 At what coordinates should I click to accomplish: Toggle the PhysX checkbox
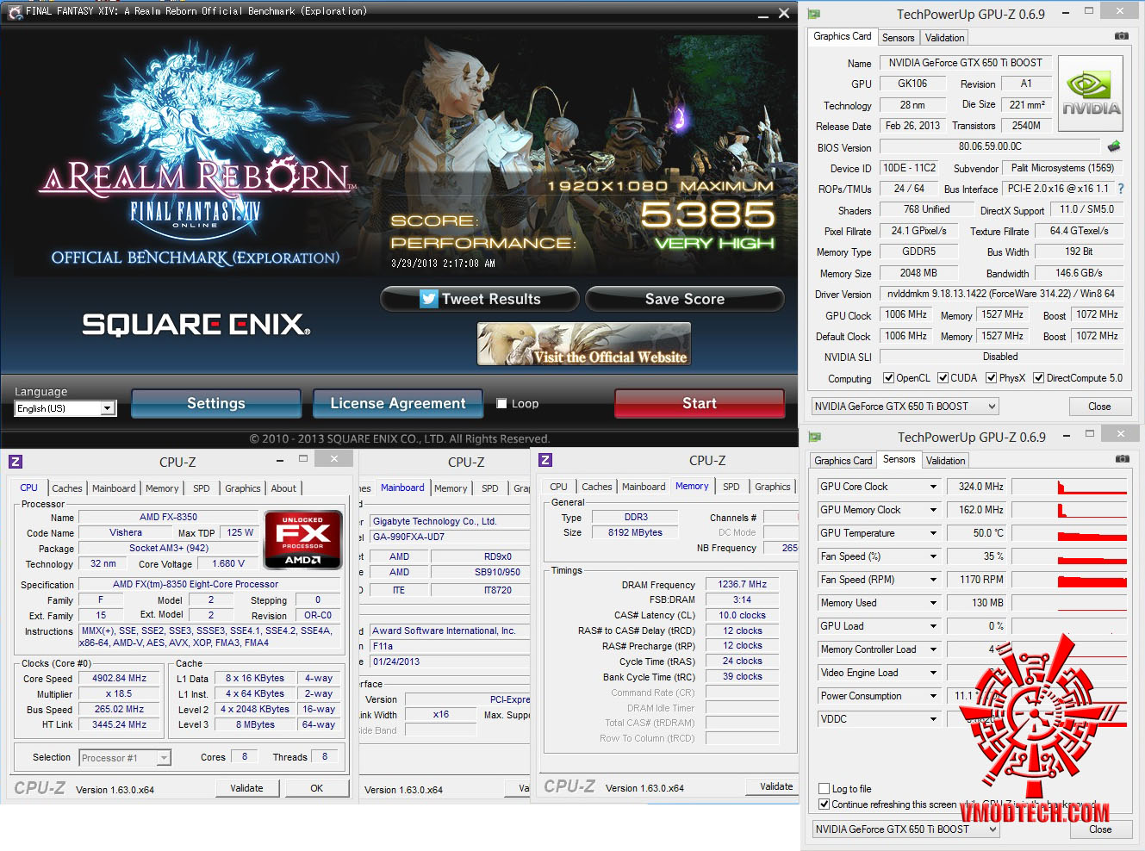[992, 378]
